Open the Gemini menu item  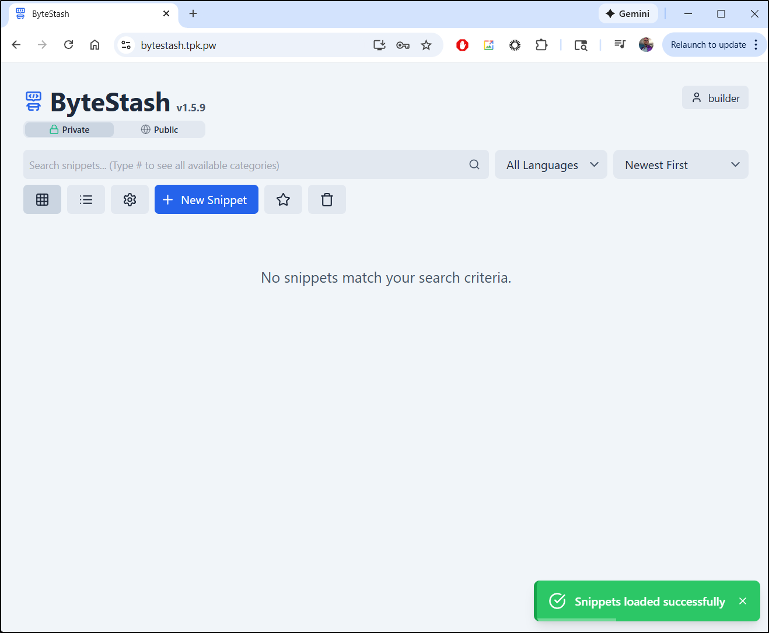(x=628, y=13)
